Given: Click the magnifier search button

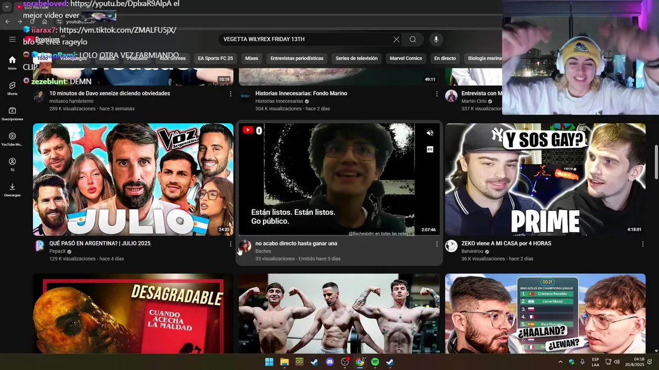Looking at the screenshot, I should 413,40.
